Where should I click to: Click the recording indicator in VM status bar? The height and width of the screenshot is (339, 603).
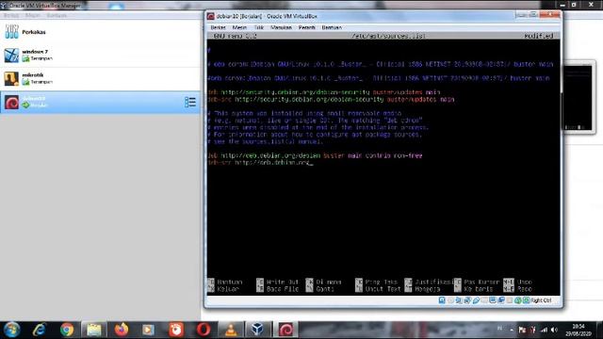(501, 300)
